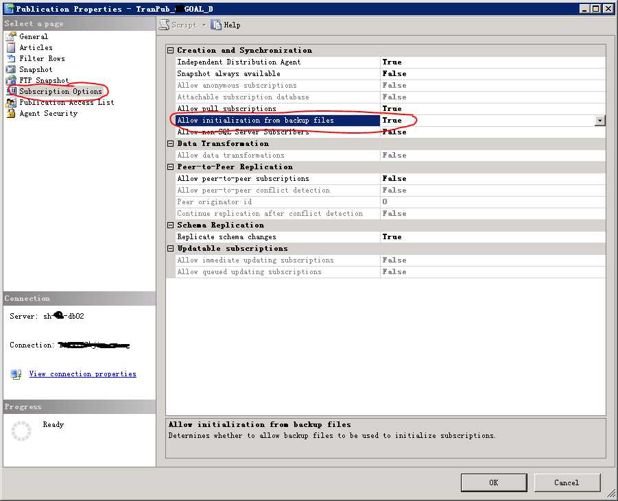Click the False value of Allow peer-to-peer subscriptions
This screenshot has height=501, width=618.
[x=394, y=179]
